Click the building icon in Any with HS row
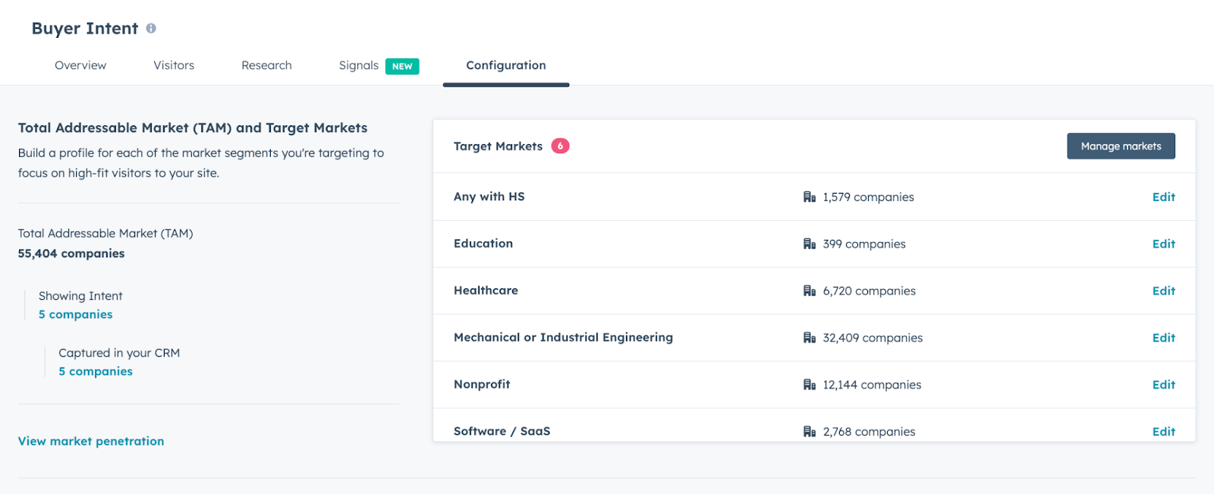Image resolution: width=1214 pixels, height=494 pixels. pos(810,197)
